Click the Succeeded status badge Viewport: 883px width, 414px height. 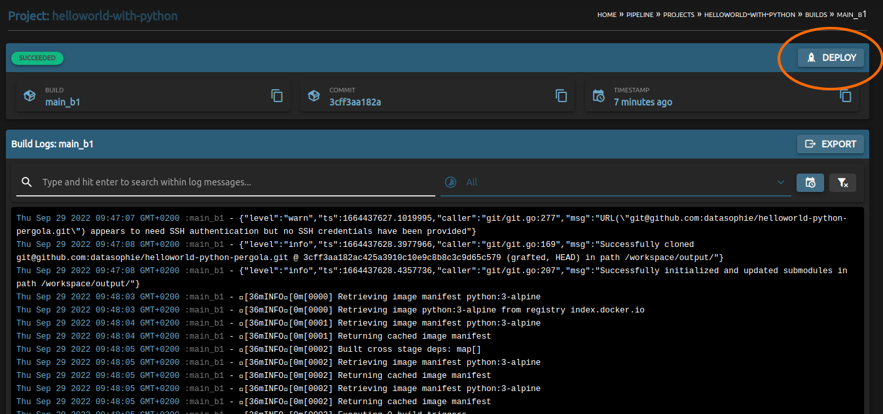click(37, 58)
